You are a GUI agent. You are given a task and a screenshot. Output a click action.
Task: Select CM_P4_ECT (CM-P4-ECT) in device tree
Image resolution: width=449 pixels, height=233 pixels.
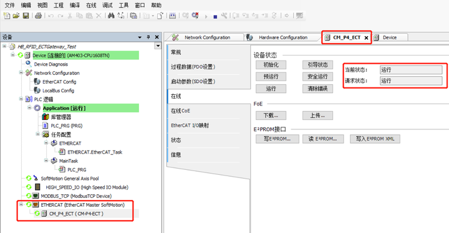[x=76, y=214]
